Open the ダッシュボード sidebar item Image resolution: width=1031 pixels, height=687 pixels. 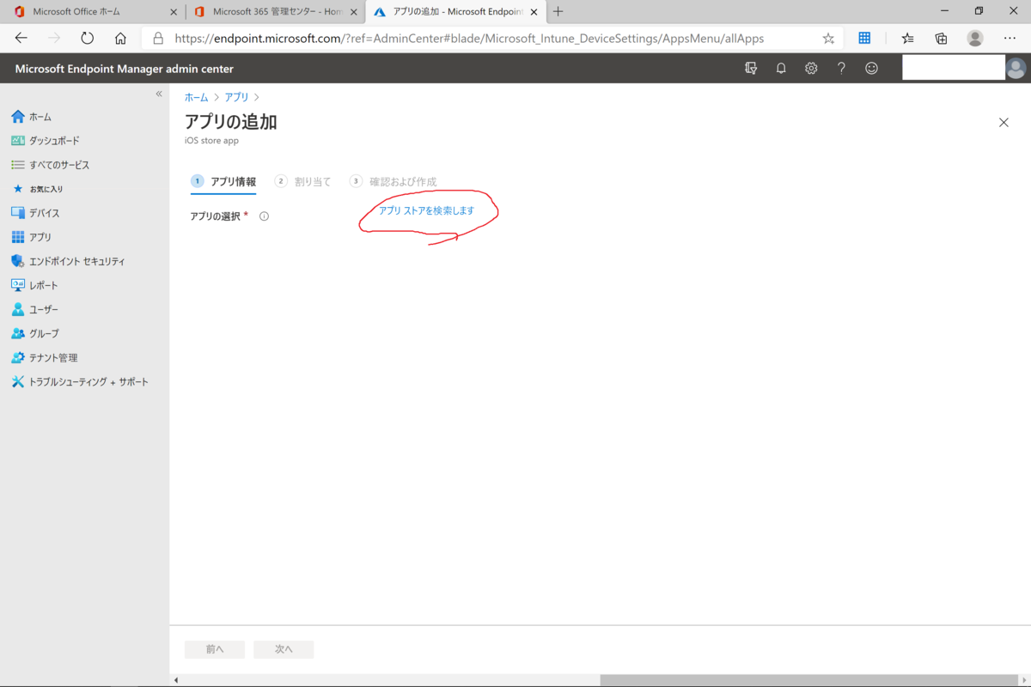pyautogui.click(x=52, y=140)
